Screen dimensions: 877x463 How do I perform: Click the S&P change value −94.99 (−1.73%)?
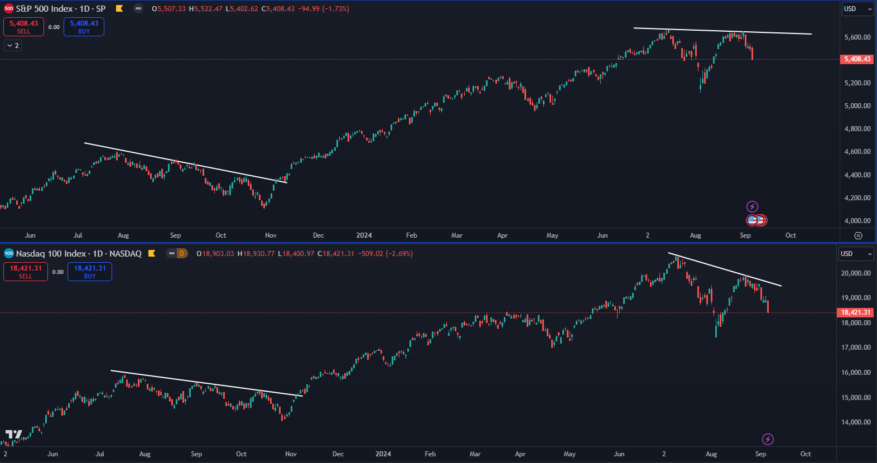pos(324,8)
